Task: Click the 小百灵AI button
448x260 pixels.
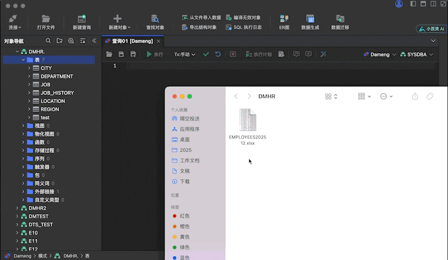Action: [431, 28]
